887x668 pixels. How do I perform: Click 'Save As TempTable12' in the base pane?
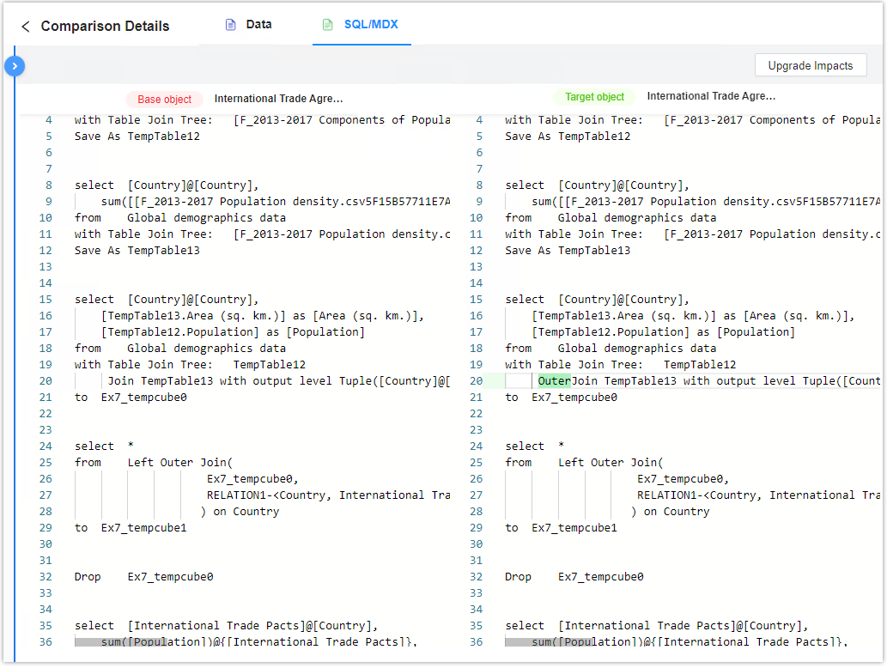click(x=137, y=137)
